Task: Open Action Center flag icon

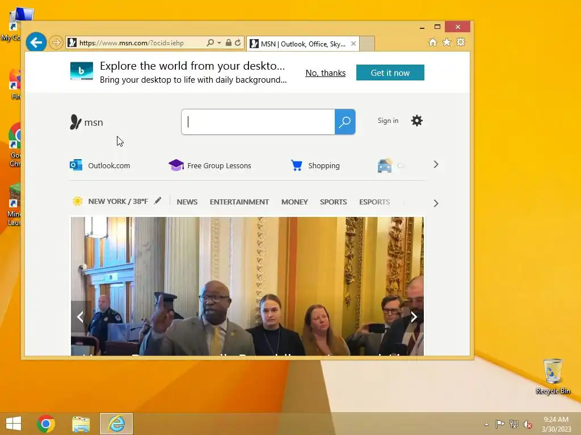Action: (x=500, y=424)
